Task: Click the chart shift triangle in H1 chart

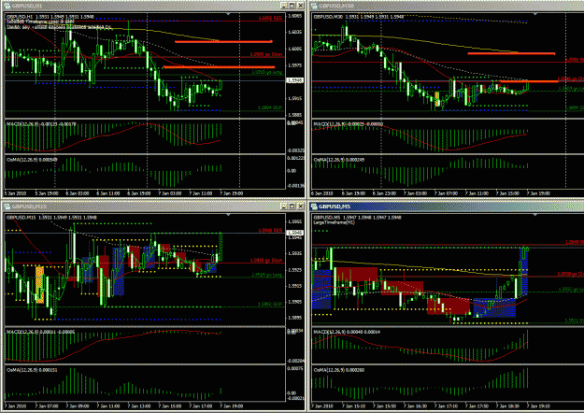Action: point(228,14)
